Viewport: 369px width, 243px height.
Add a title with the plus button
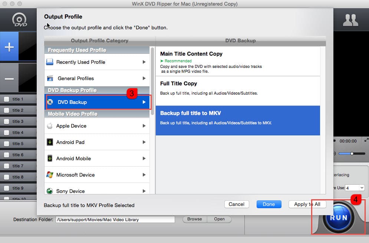point(9,47)
